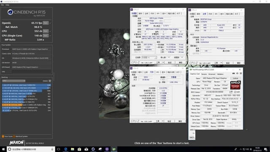Screen dimensions: 270x152
Task: Click the AMD Radeon logo in GPU-Z
Action: tap(235, 85)
